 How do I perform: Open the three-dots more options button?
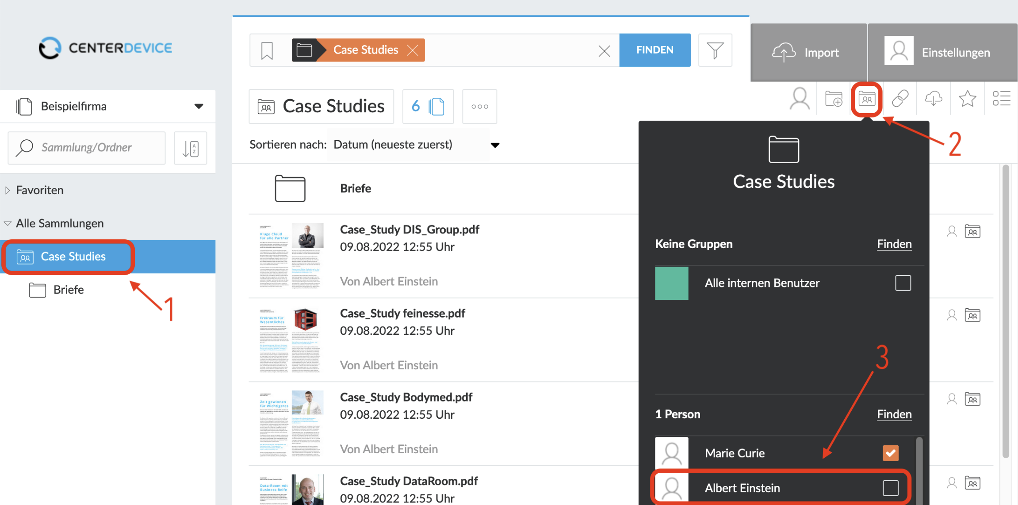pyautogui.click(x=479, y=107)
